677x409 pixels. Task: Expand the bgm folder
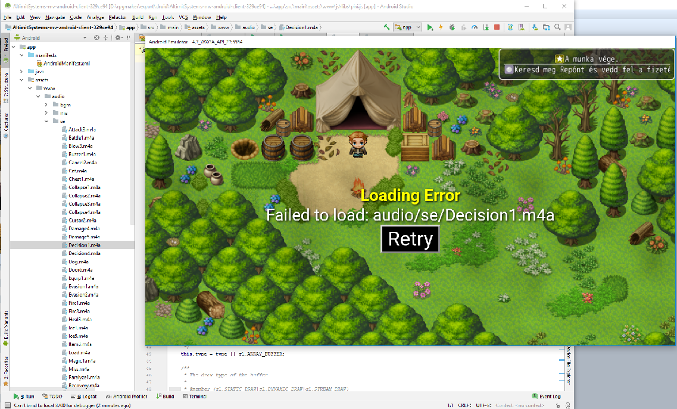click(46, 105)
